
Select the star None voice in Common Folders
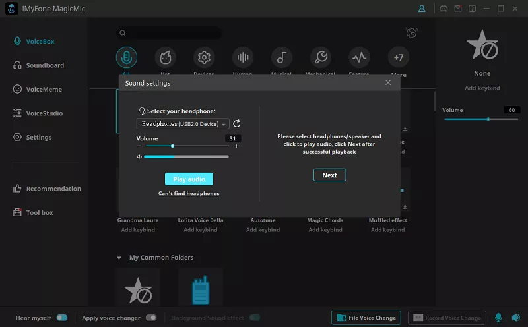[x=138, y=290]
